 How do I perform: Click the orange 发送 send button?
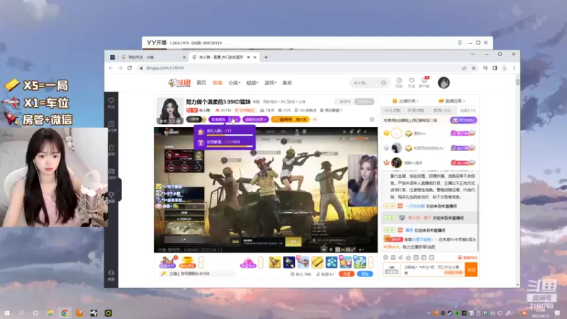[471, 270]
